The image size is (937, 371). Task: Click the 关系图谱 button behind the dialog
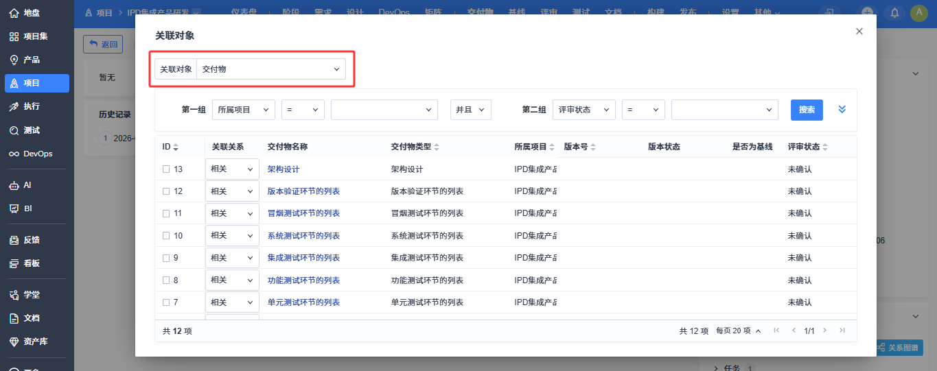point(898,348)
